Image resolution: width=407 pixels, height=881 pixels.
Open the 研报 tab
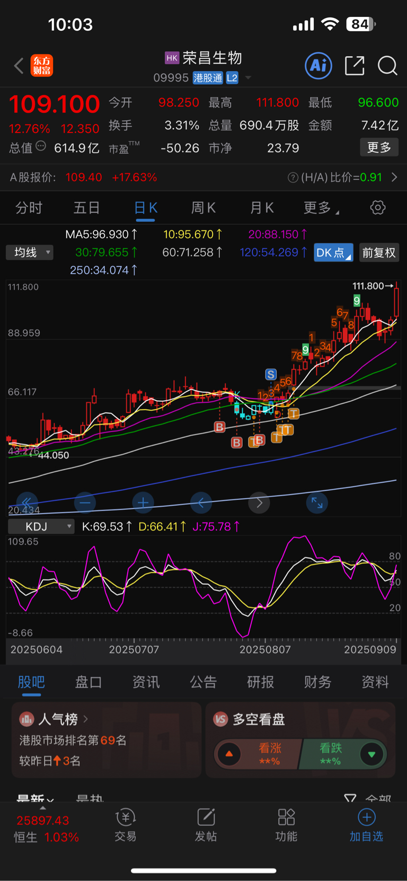(x=261, y=682)
